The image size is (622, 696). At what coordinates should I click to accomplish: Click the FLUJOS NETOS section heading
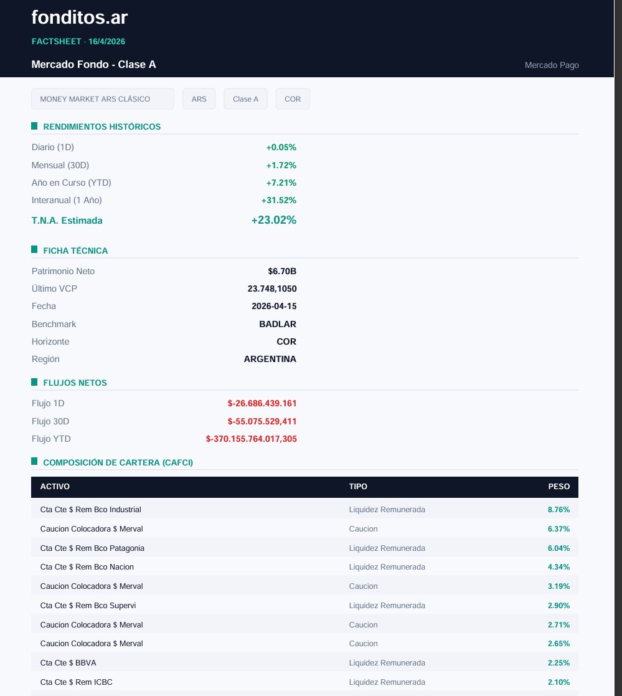tap(75, 383)
